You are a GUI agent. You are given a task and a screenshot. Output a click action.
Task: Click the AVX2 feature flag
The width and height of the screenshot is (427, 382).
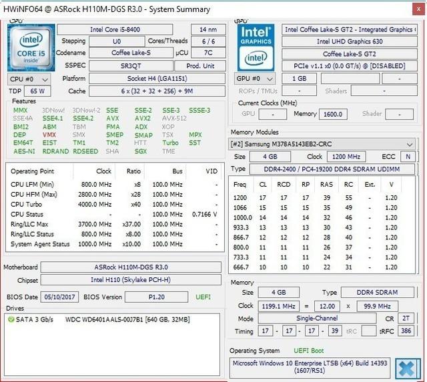coord(143,119)
